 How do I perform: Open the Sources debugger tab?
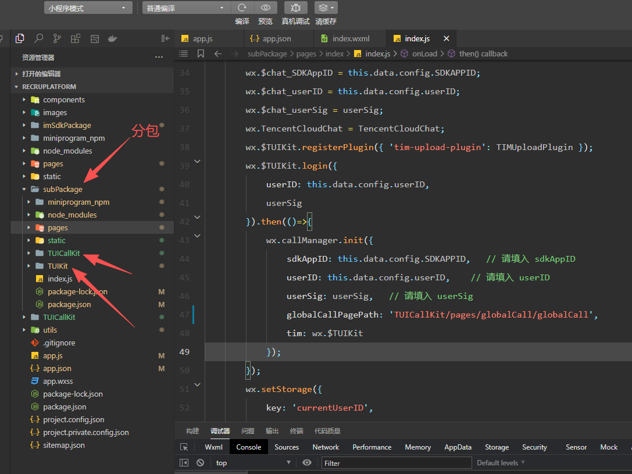(287, 447)
